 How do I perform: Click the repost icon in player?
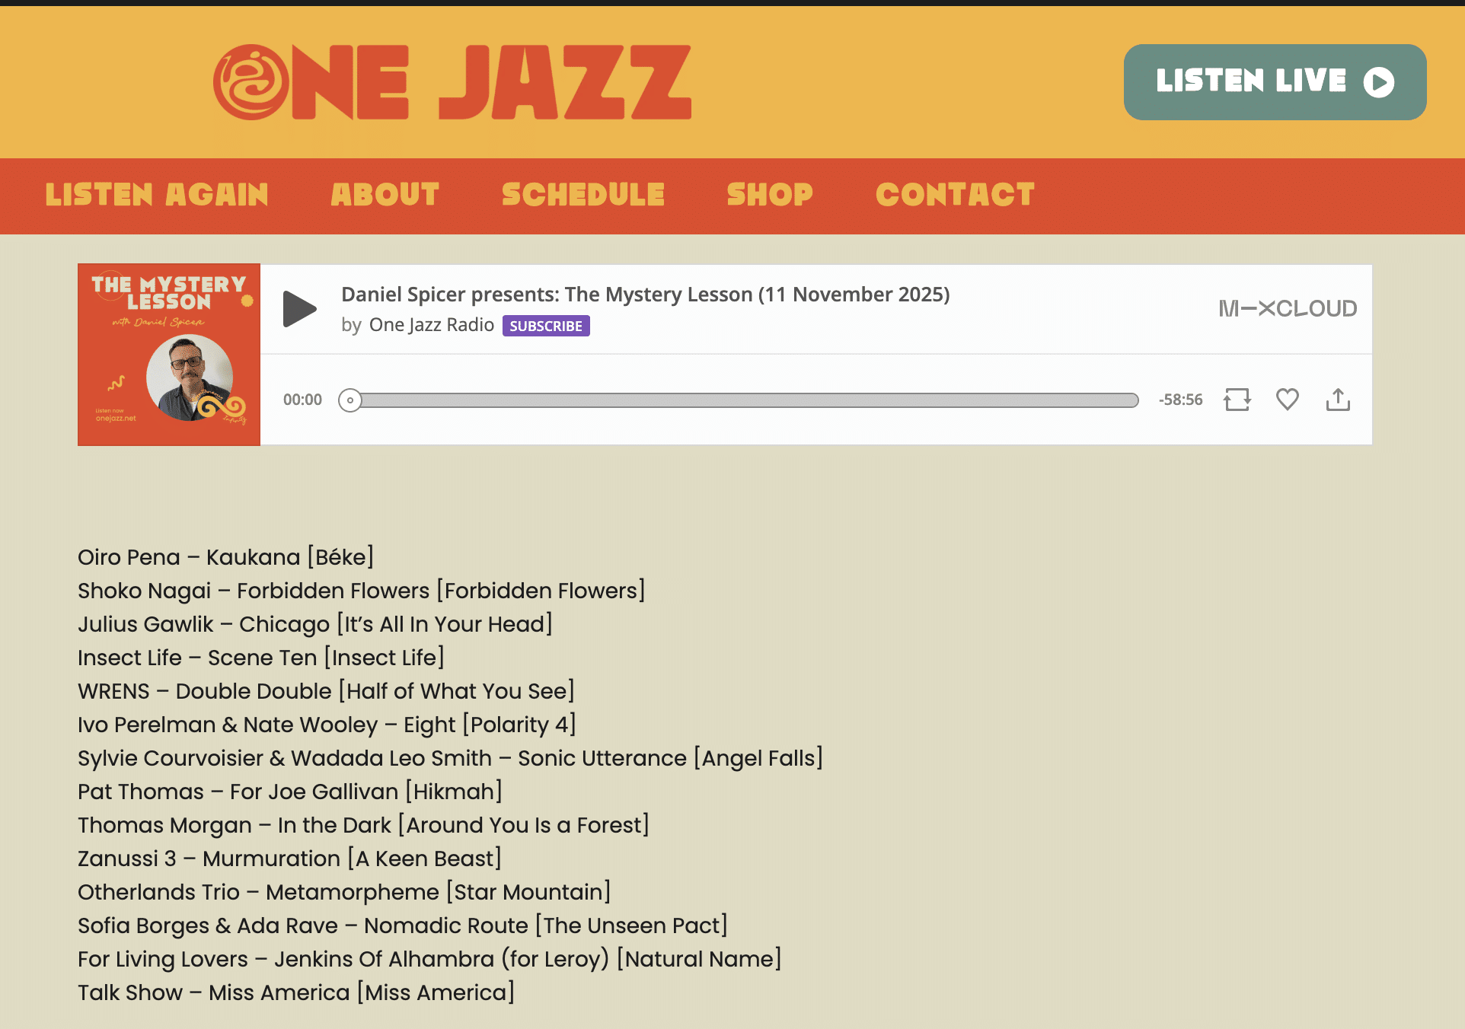pos(1237,400)
